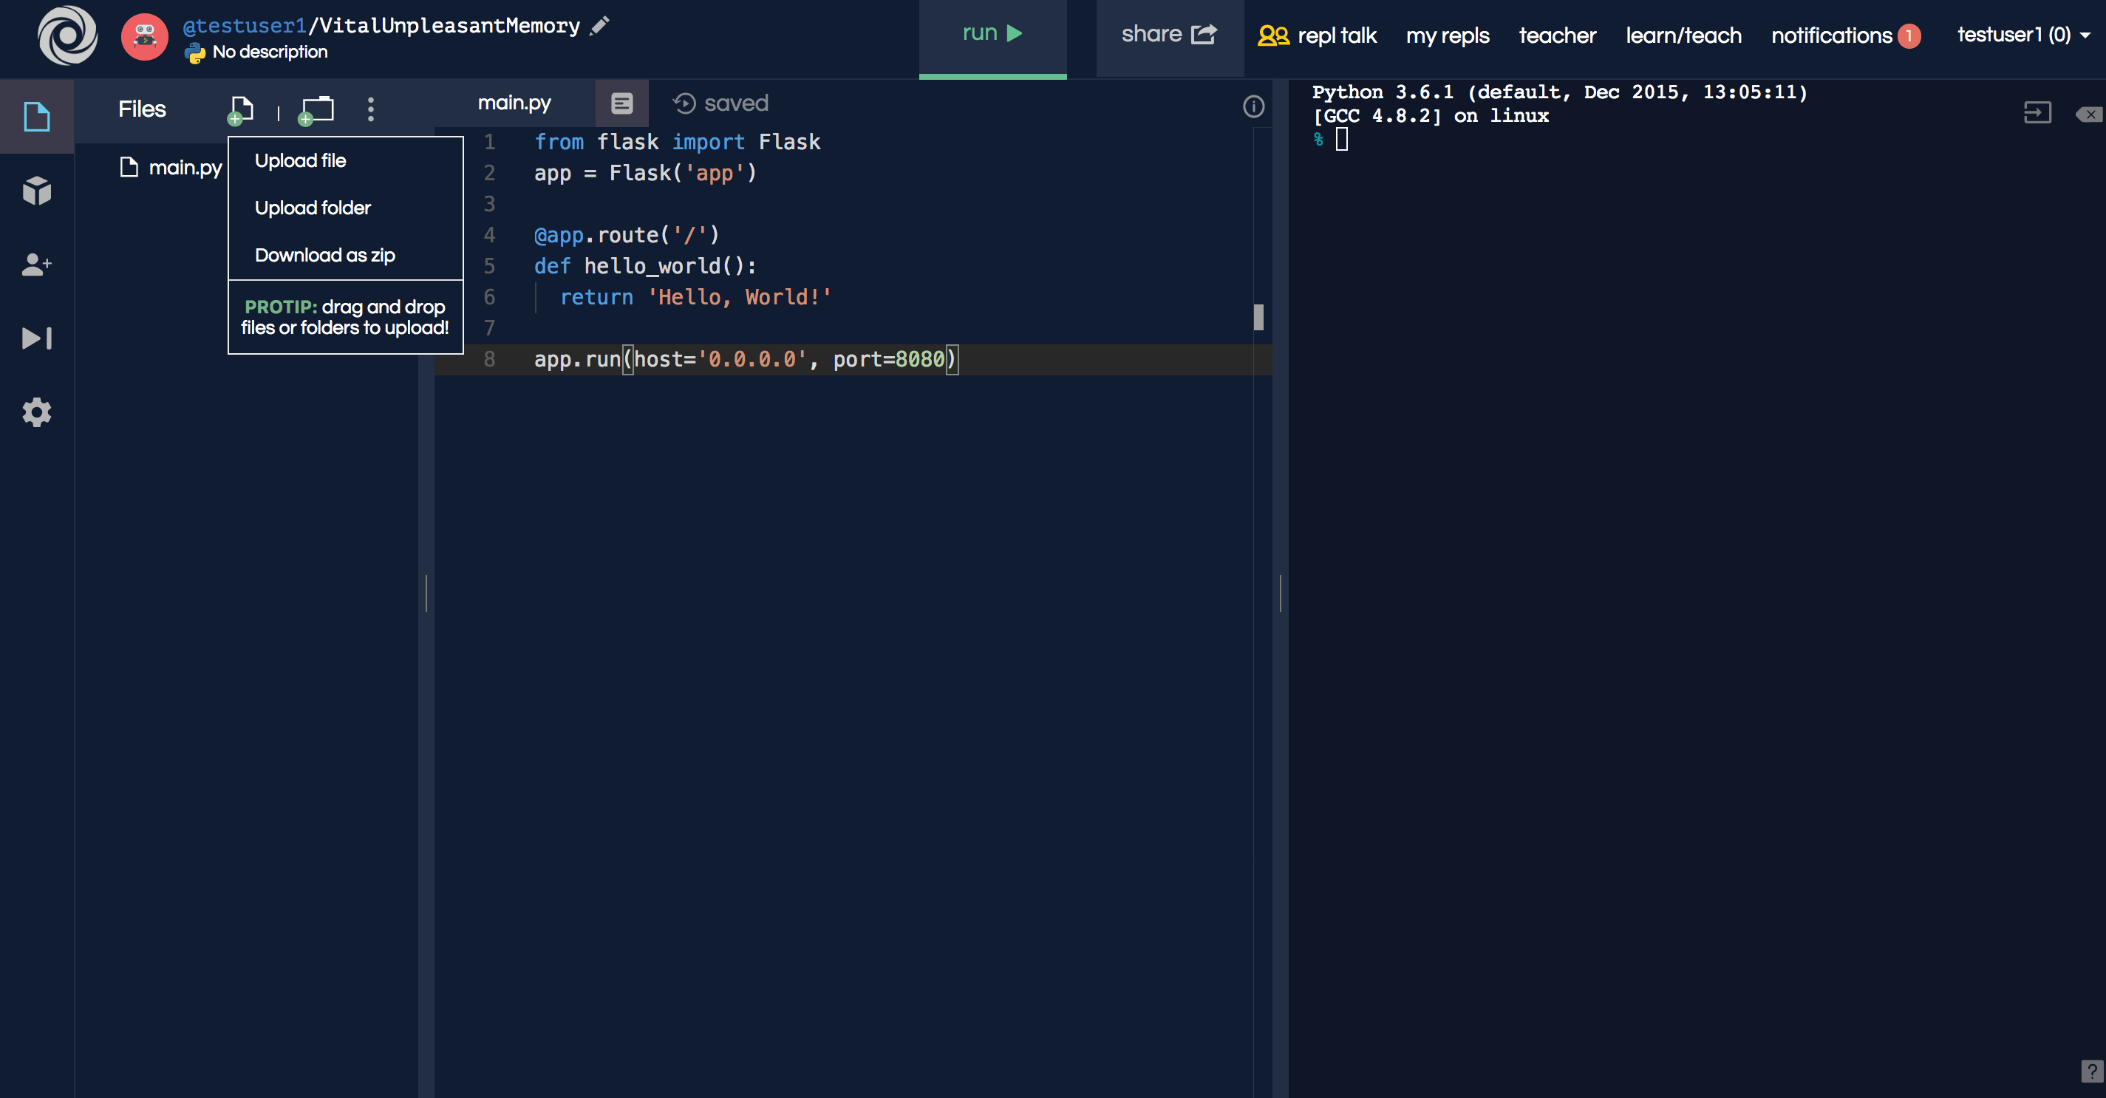Screen dimensions: 2106x1098
Task: Click the console prompt input
Action: tap(1342, 139)
